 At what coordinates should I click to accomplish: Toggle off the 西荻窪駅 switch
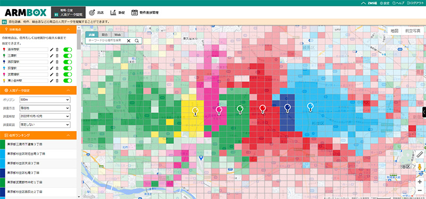[68, 62]
